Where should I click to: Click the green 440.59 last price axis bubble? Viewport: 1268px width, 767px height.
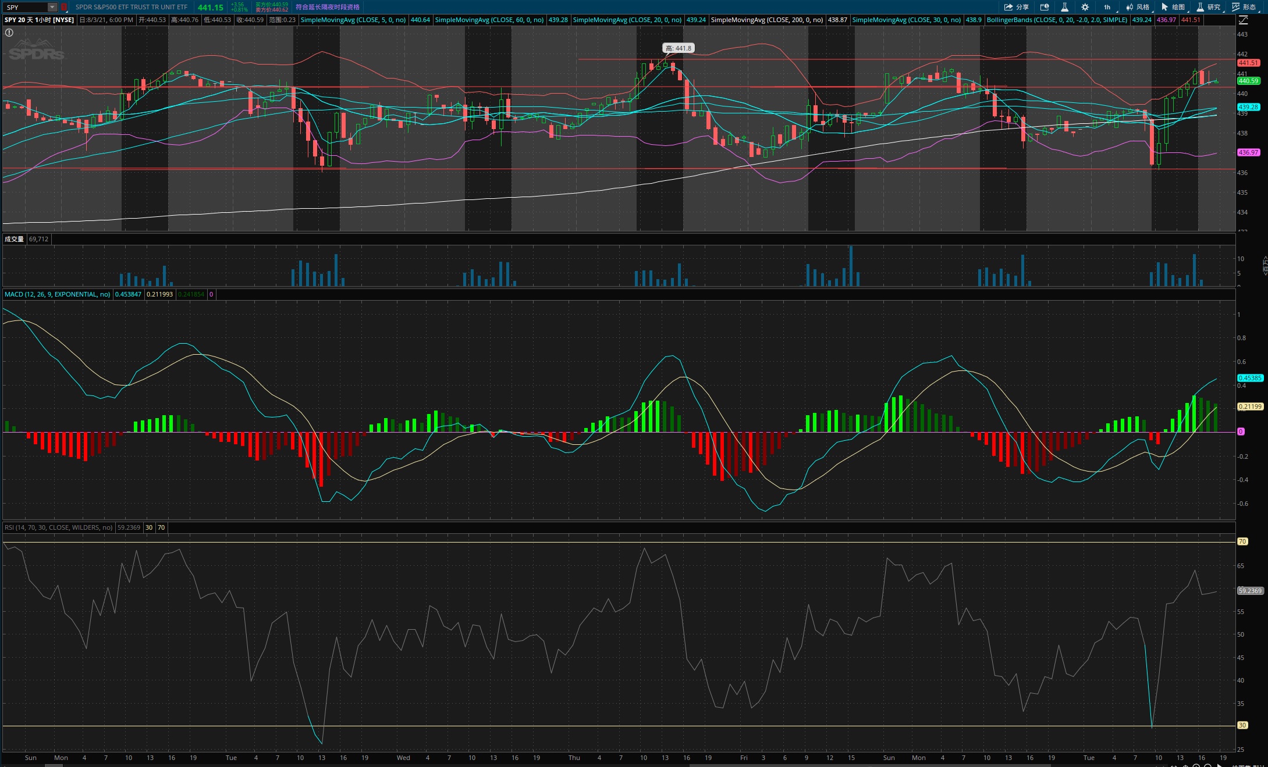click(x=1248, y=81)
